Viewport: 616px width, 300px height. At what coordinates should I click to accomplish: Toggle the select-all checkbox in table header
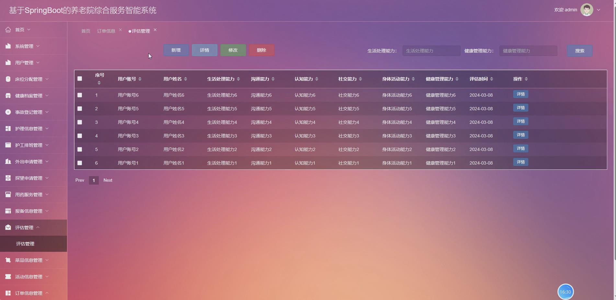(80, 79)
